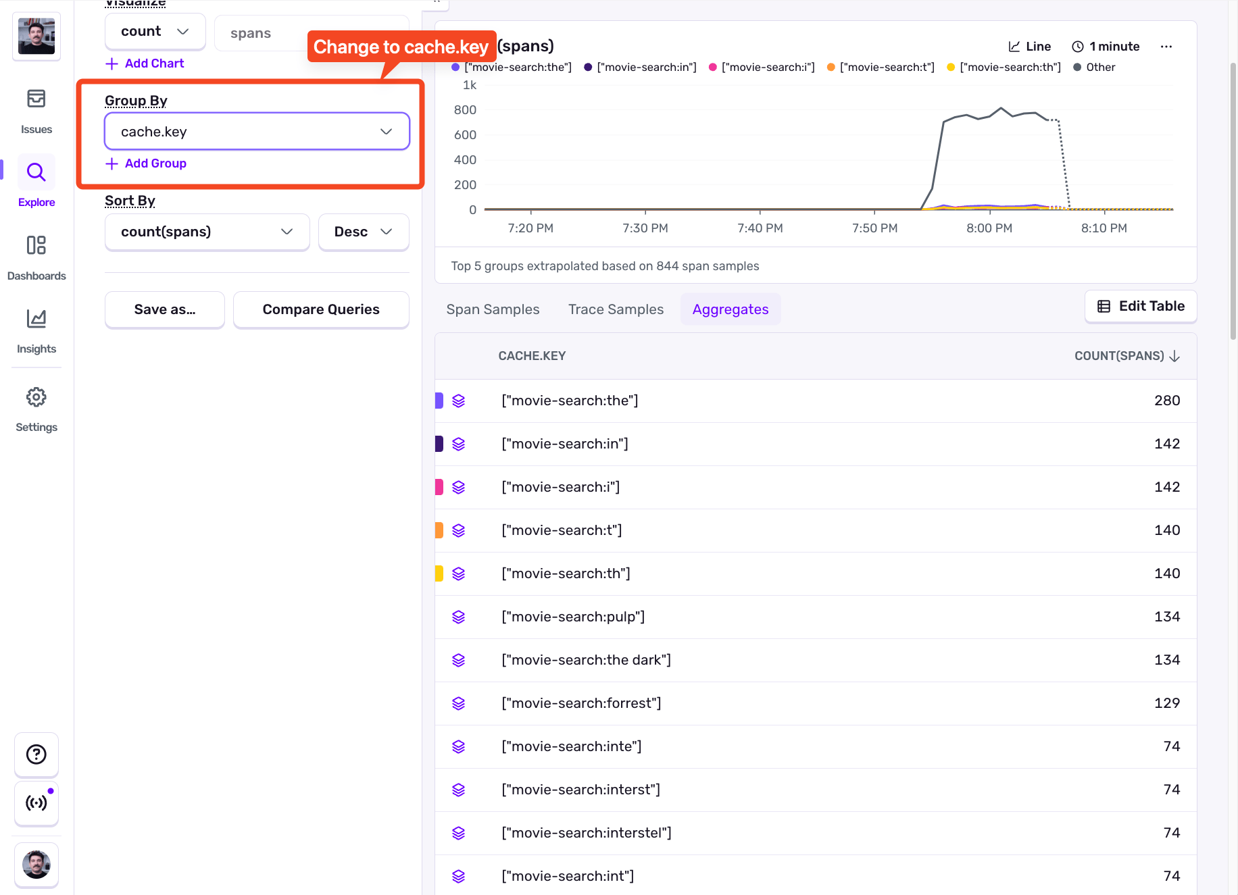The width and height of the screenshot is (1238, 895).
Task: Go to Dashboards in the sidebar
Action: [36, 257]
